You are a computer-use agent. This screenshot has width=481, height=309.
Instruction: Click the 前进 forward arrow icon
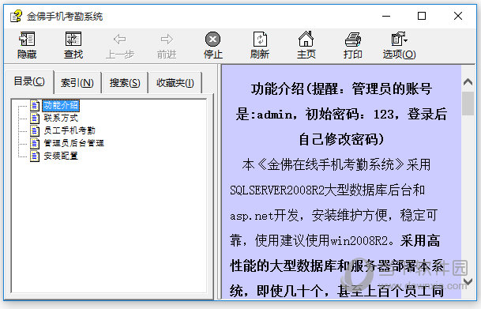(167, 40)
